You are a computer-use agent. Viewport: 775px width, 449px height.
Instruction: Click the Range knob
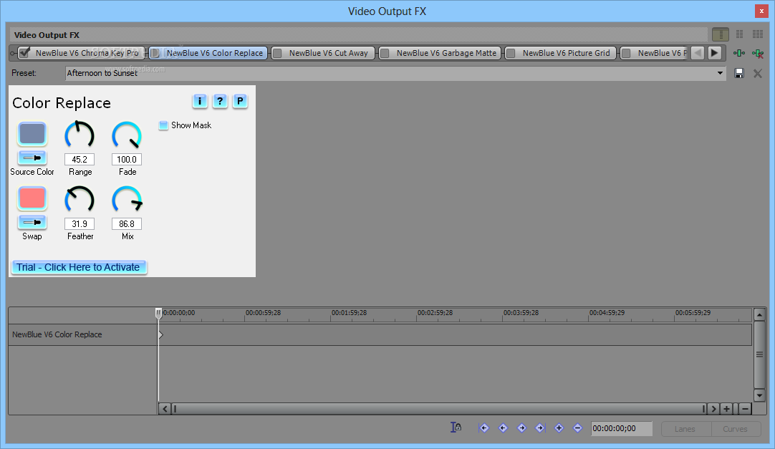click(80, 135)
